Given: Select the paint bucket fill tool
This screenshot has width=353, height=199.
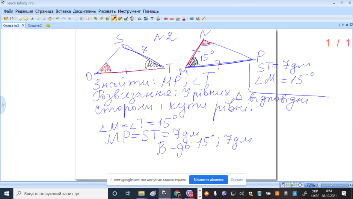Looking at the screenshot, I should click(x=132, y=19).
